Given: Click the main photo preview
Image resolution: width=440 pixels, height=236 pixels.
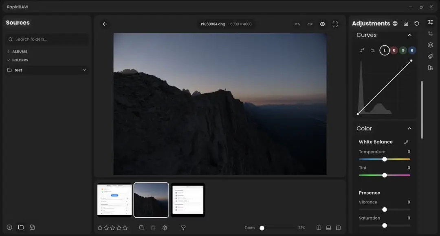Looking at the screenshot, I should (220, 104).
